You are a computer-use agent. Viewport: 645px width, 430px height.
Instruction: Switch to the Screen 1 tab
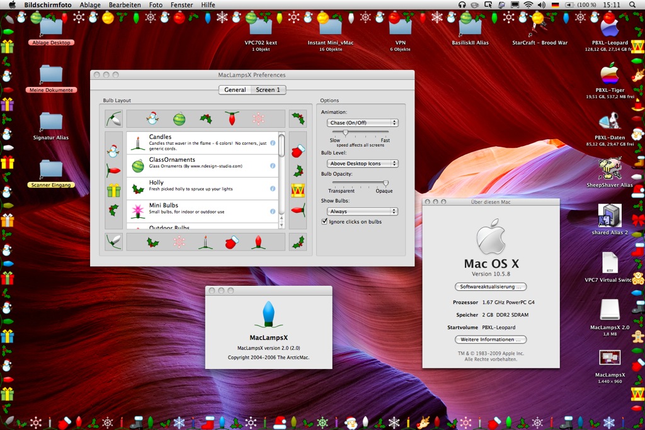(268, 90)
